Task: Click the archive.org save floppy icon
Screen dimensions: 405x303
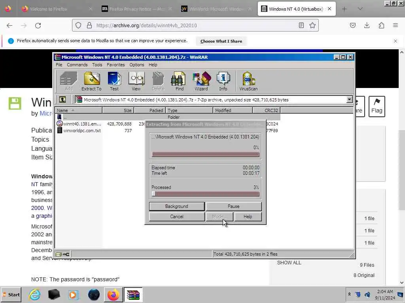Action: click(x=15, y=104)
